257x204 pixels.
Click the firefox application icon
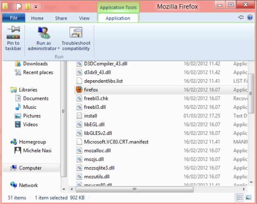tap(79, 90)
